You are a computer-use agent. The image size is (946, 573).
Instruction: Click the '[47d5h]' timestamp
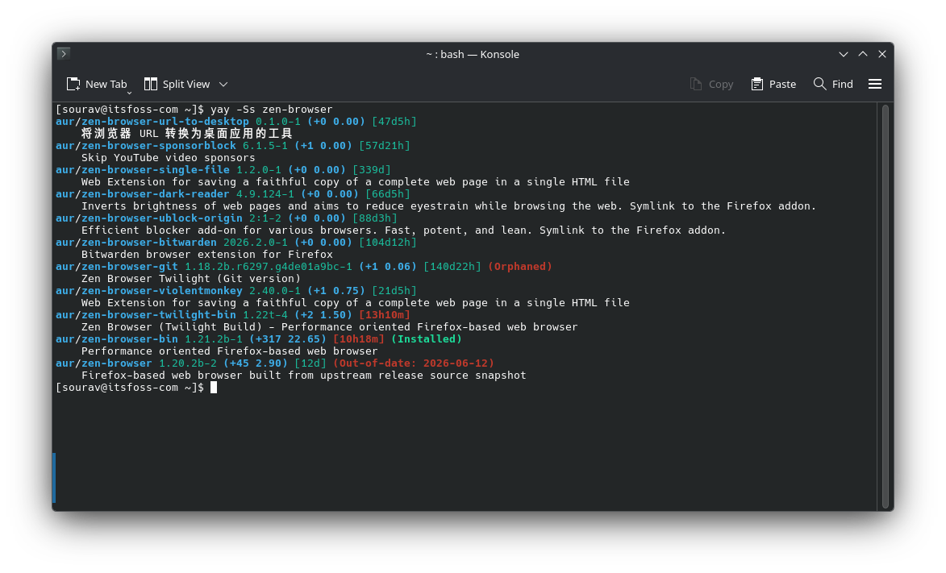click(394, 121)
